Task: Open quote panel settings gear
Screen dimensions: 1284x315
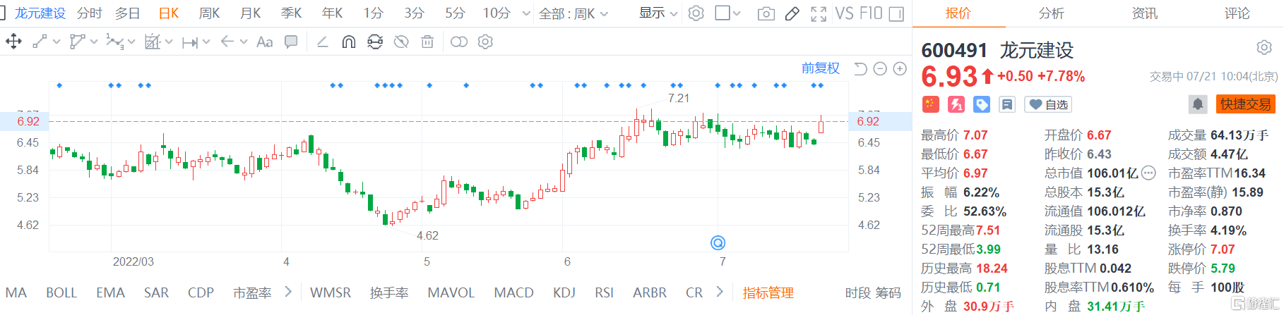Action: (1264, 48)
